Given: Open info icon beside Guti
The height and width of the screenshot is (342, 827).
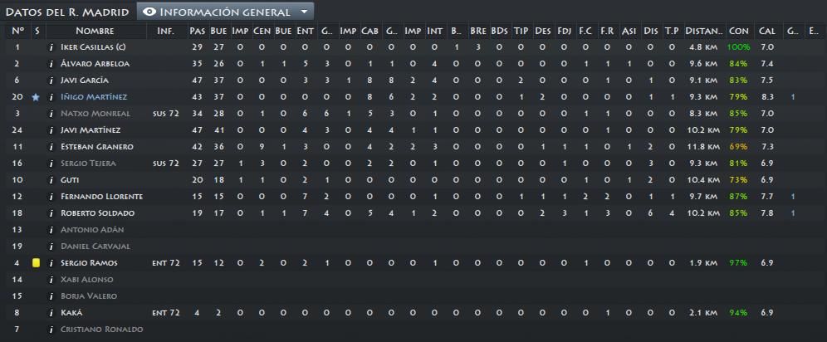Looking at the screenshot, I should coord(51,179).
